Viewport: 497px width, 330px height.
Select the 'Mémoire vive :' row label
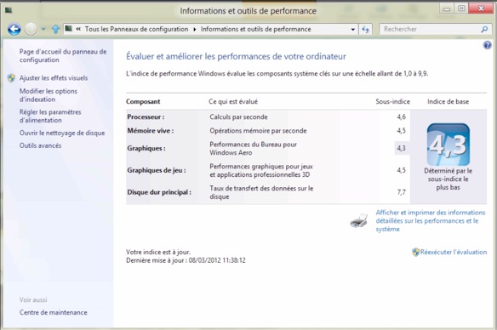coord(151,130)
